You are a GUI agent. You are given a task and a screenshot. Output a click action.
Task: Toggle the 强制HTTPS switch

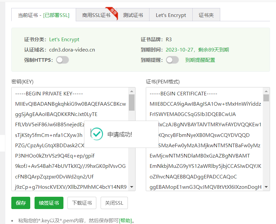coord(62,60)
